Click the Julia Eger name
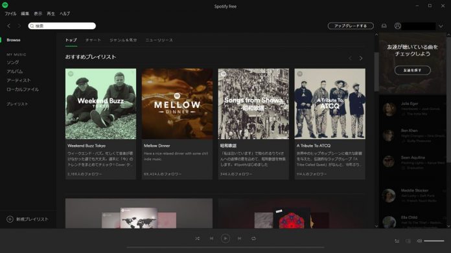This screenshot has height=253, width=451. click(x=410, y=104)
